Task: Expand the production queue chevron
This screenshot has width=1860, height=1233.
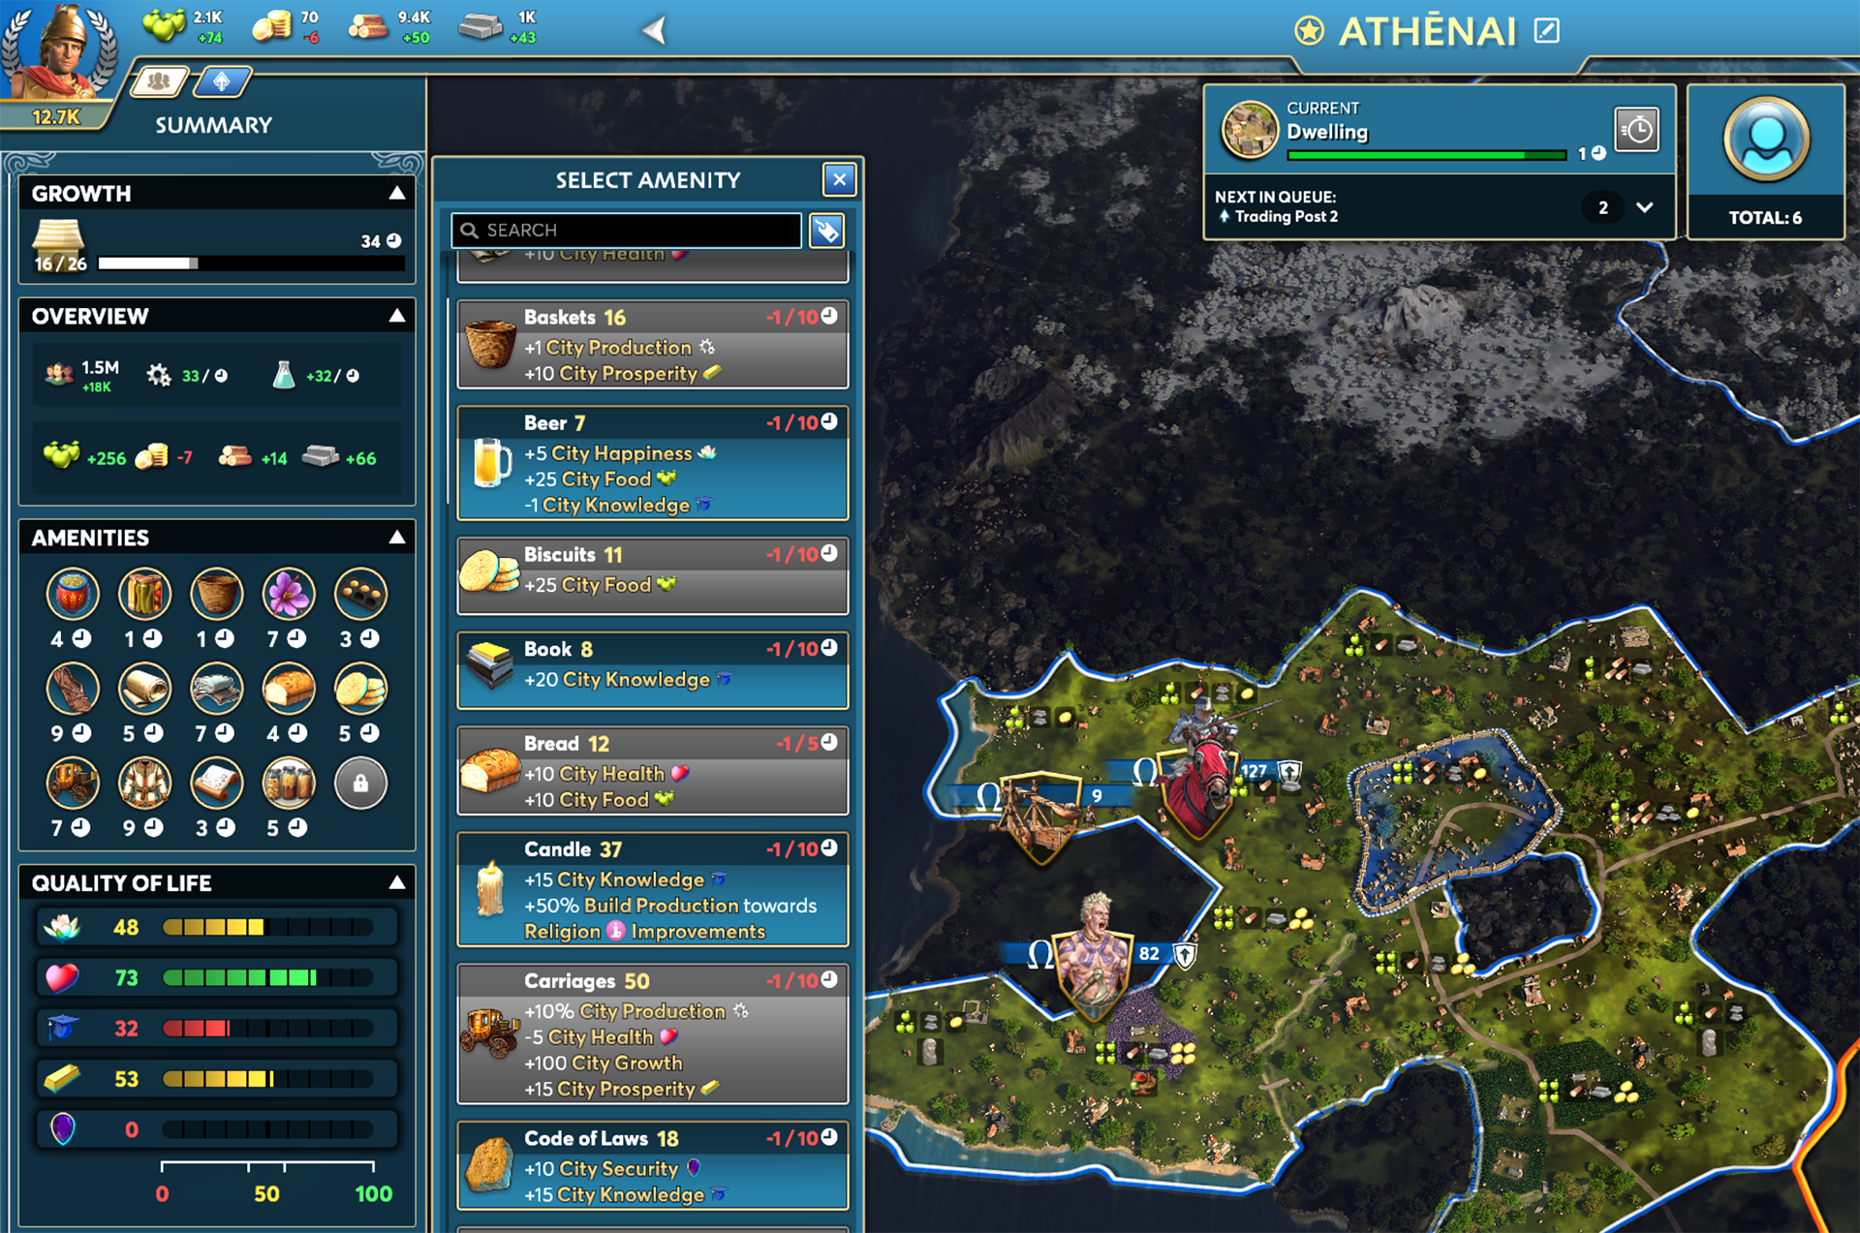Action: point(1645,207)
